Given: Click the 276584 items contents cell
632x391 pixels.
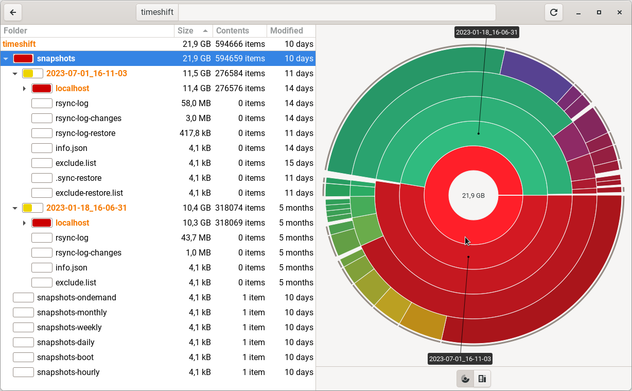Looking at the screenshot, I should click(240, 74).
